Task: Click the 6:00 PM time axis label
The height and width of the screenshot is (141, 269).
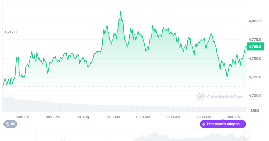Action: click(22, 117)
